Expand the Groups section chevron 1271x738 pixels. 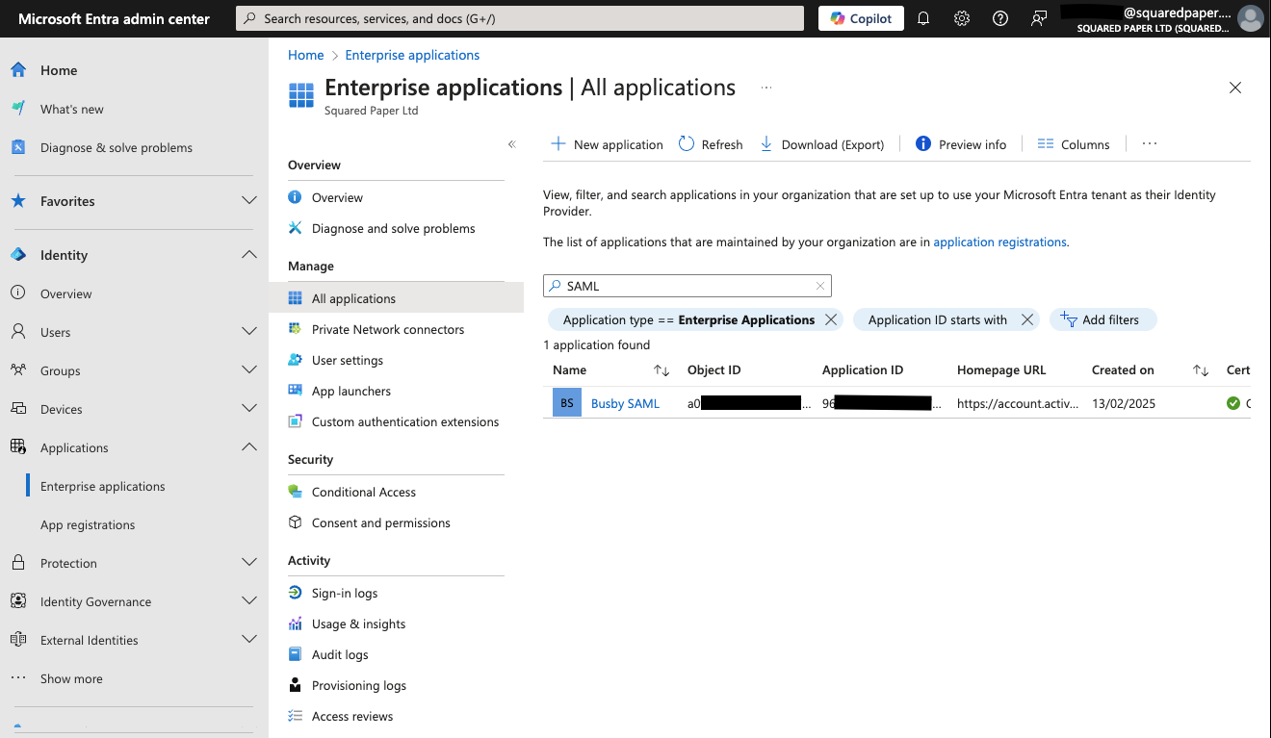click(248, 370)
